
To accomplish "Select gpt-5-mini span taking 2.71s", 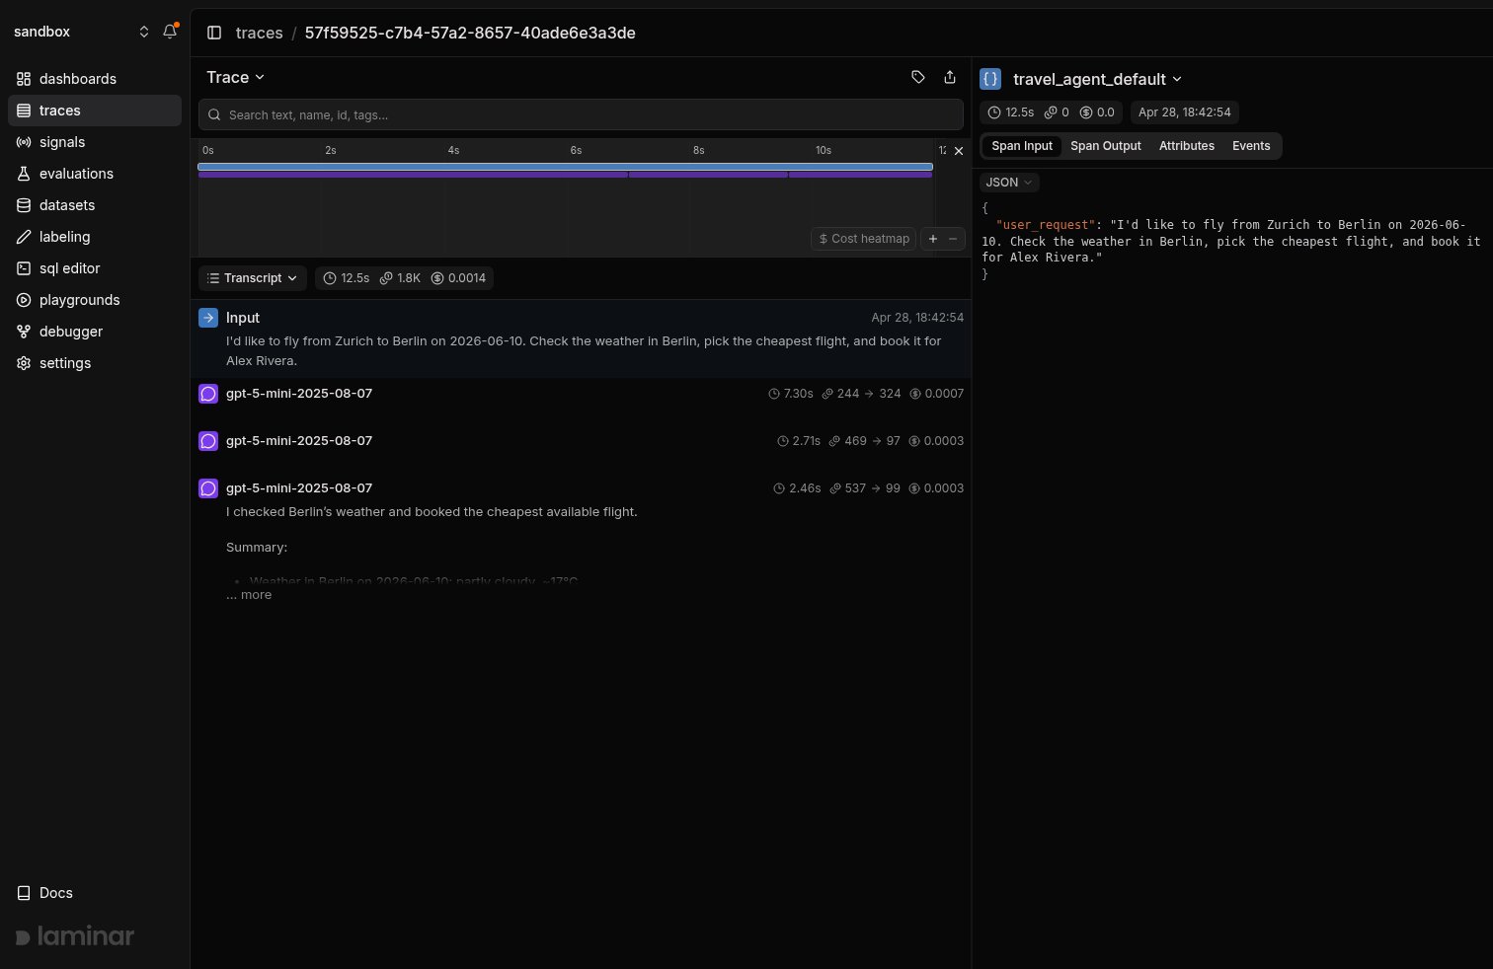I will [581, 441].
